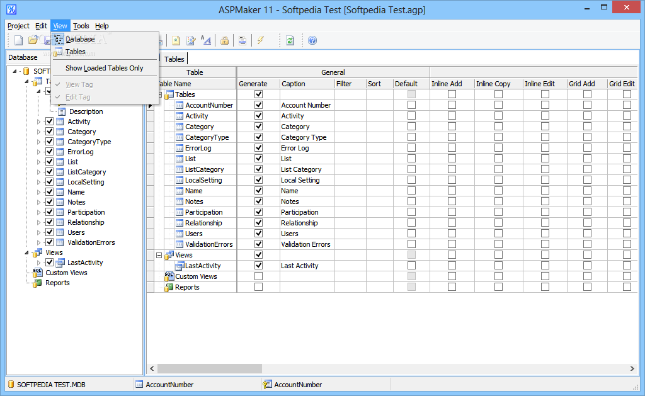Uncheck the Generate box for the Category row
Screen dimensions: 645x396
coord(258,127)
